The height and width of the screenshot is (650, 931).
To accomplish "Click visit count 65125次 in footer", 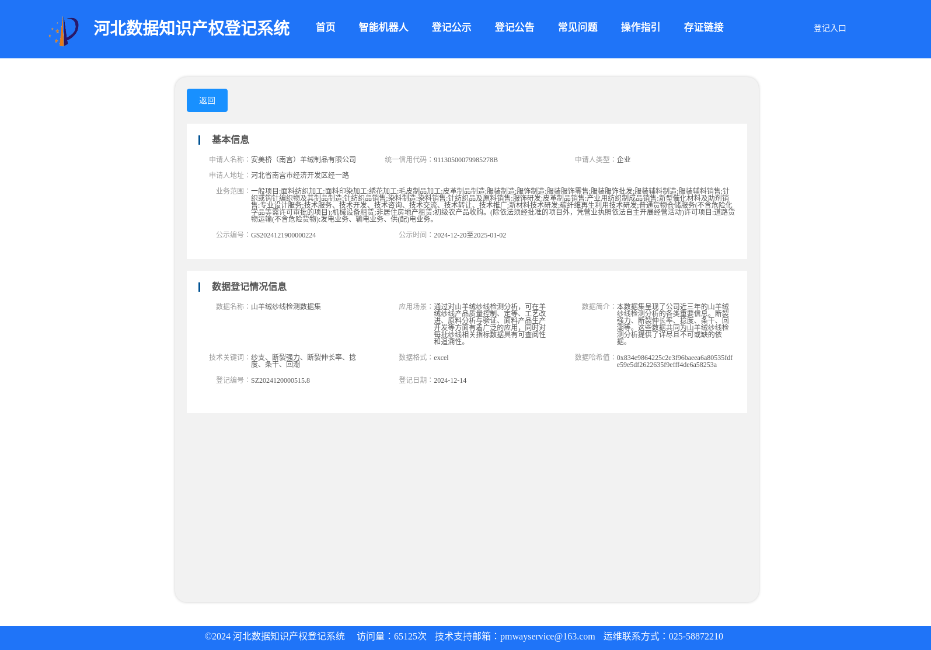I will click(x=410, y=637).
